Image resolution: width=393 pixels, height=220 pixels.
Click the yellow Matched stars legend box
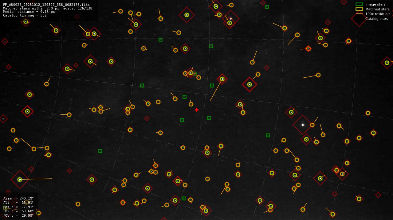[x=359, y=9]
